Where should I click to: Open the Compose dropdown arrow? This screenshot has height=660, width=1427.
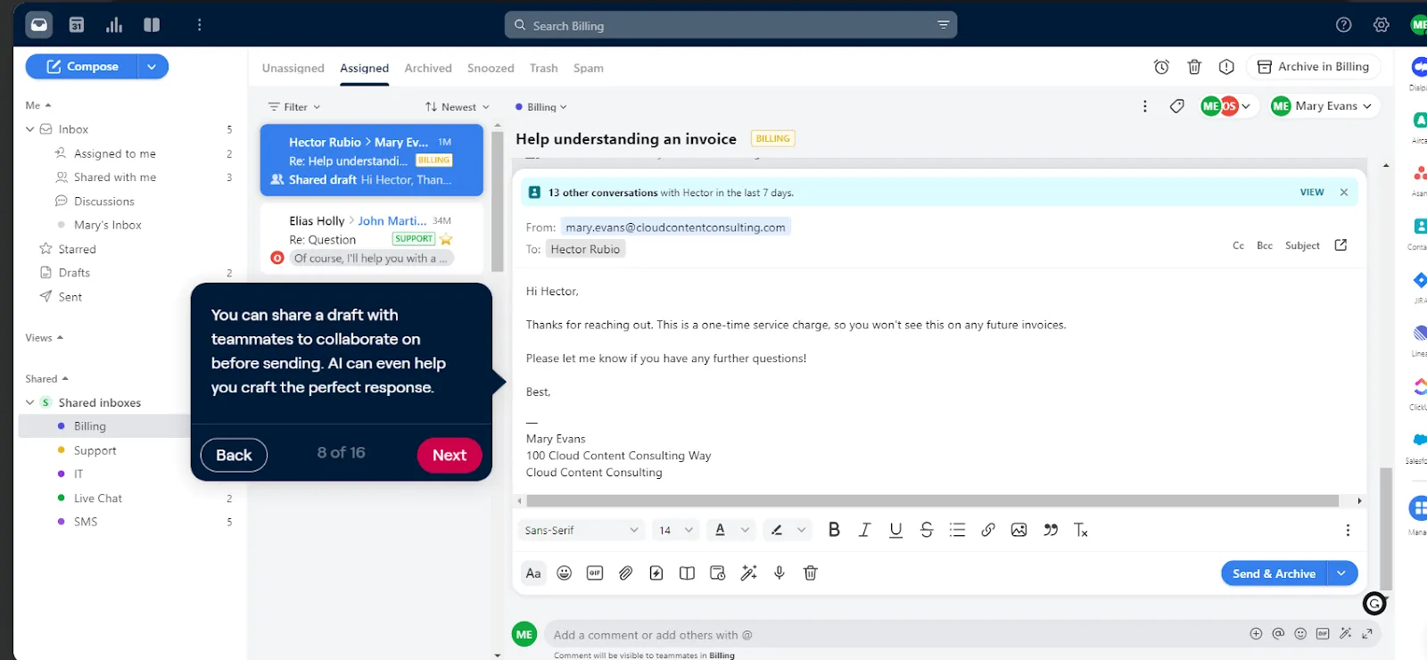153,67
